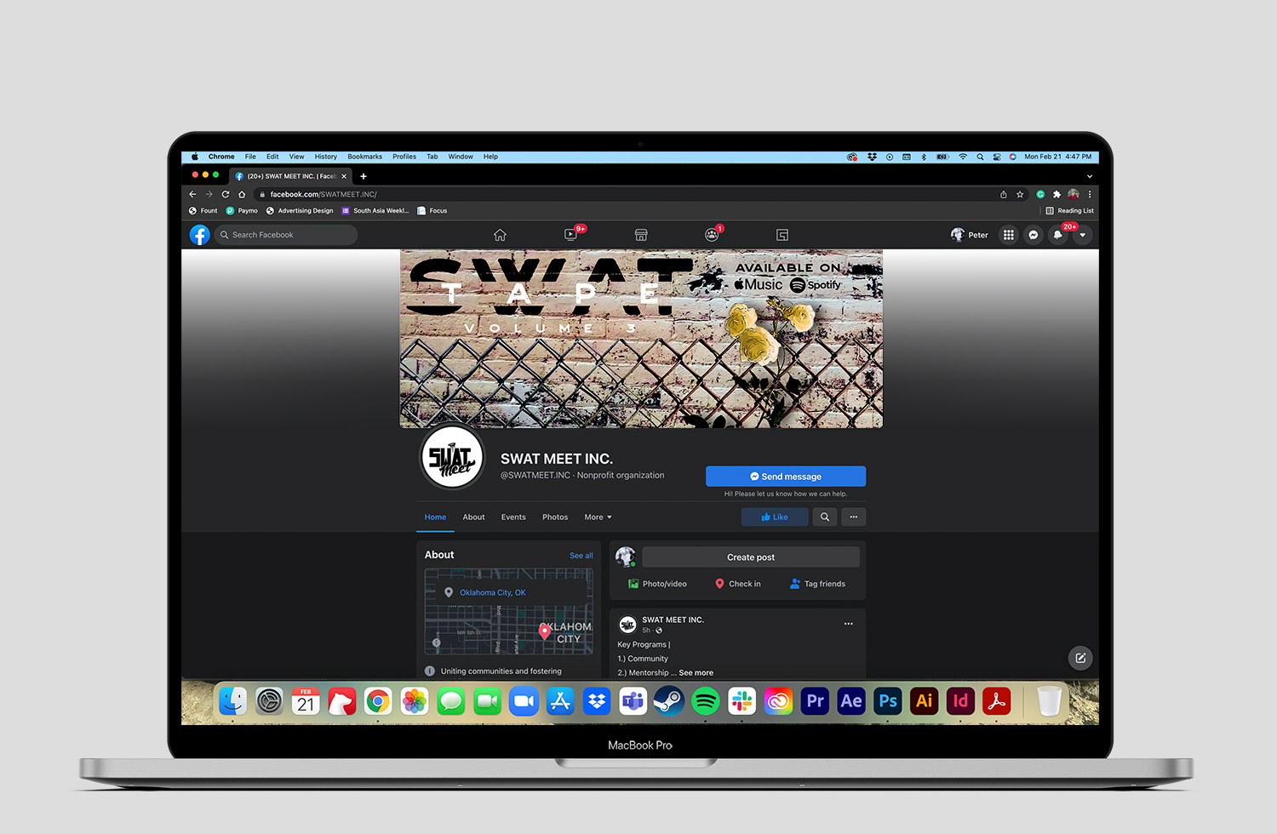Open the Messenger icon in top bar
1277x834 pixels.
click(1034, 235)
